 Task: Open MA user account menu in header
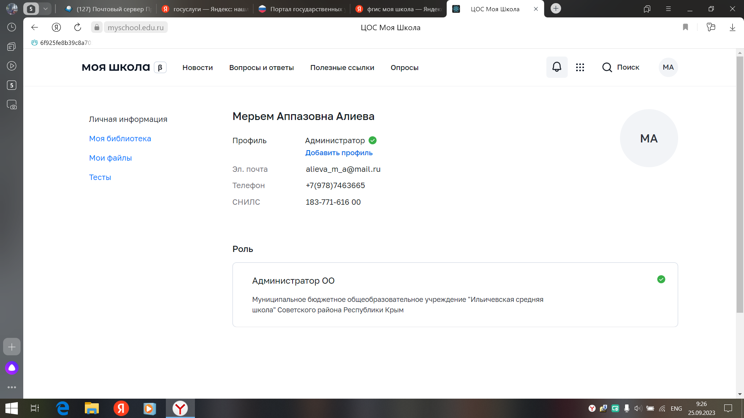point(668,67)
